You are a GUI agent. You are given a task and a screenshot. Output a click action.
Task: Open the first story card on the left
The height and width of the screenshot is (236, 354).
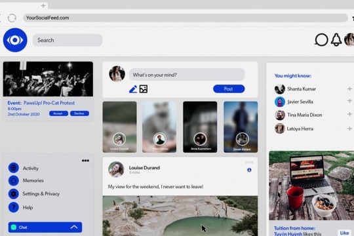pyautogui.click(x=120, y=127)
